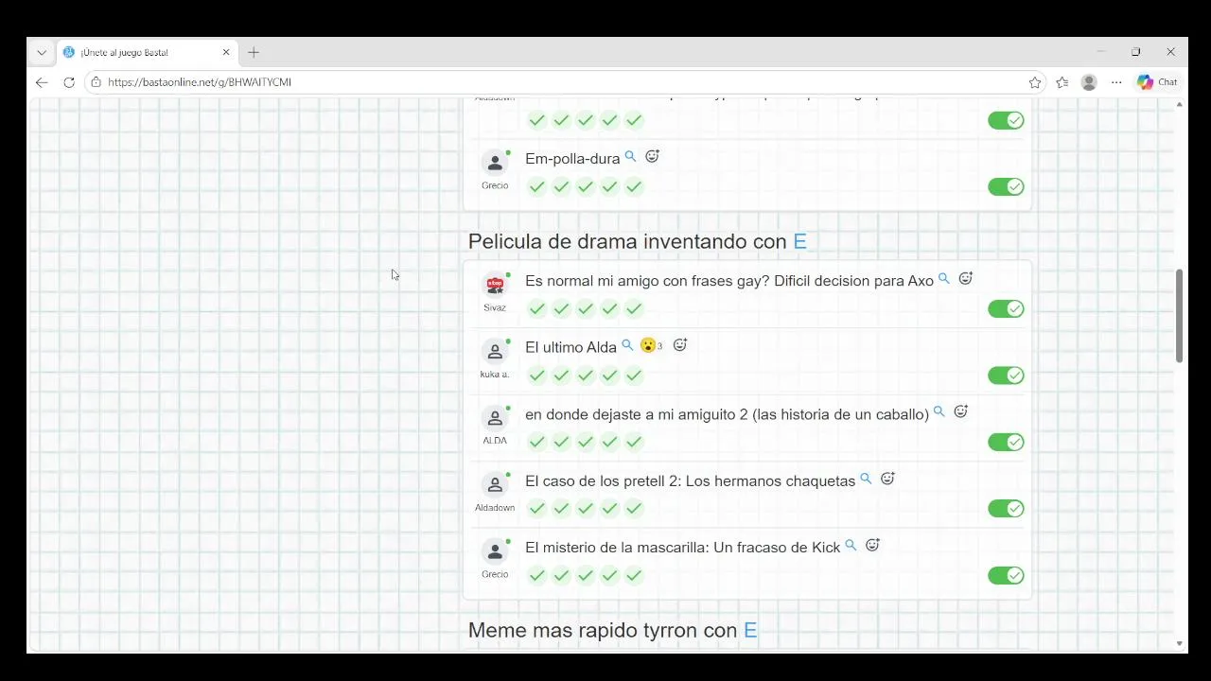Open the browser favorites list

1062,82
